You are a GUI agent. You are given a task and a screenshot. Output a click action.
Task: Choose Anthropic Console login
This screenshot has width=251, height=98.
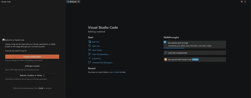[32, 66]
